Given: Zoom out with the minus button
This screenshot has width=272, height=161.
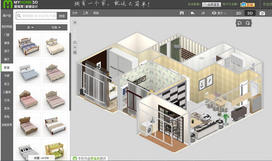Looking at the screenshot, I should (75, 47).
